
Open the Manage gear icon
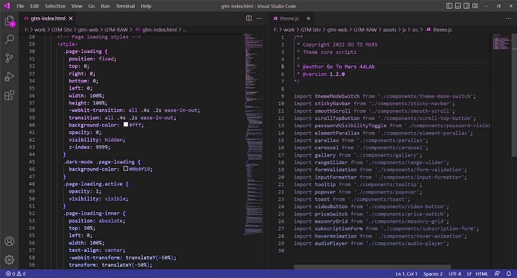coord(9,260)
